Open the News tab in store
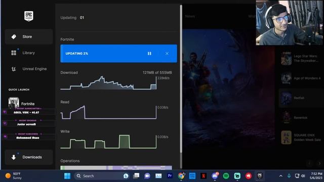The image size is (324, 182). click(x=190, y=16)
